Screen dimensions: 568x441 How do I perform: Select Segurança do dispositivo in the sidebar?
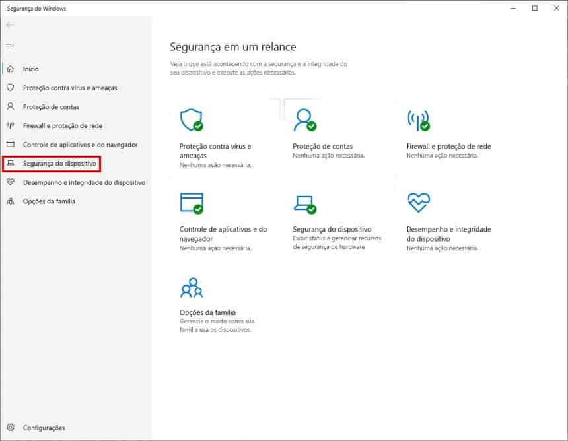[x=59, y=163]
